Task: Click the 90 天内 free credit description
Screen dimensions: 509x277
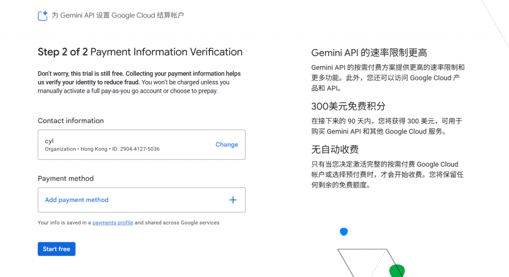Action: 387,126
